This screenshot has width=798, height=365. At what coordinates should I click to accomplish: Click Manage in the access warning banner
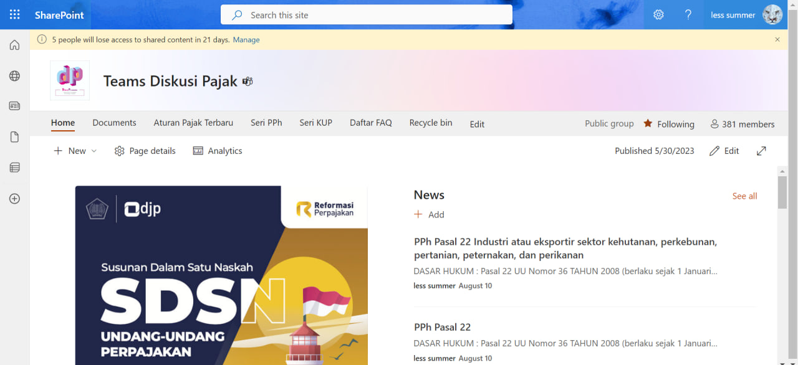click(x=246, y=39)
